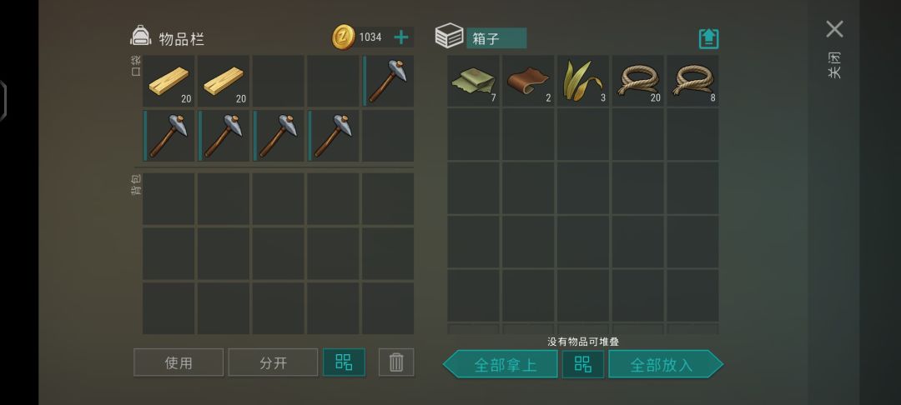Screen dimensions: 901x405
Task: Click the first empty backpack slot
Action: pos(169,198)
